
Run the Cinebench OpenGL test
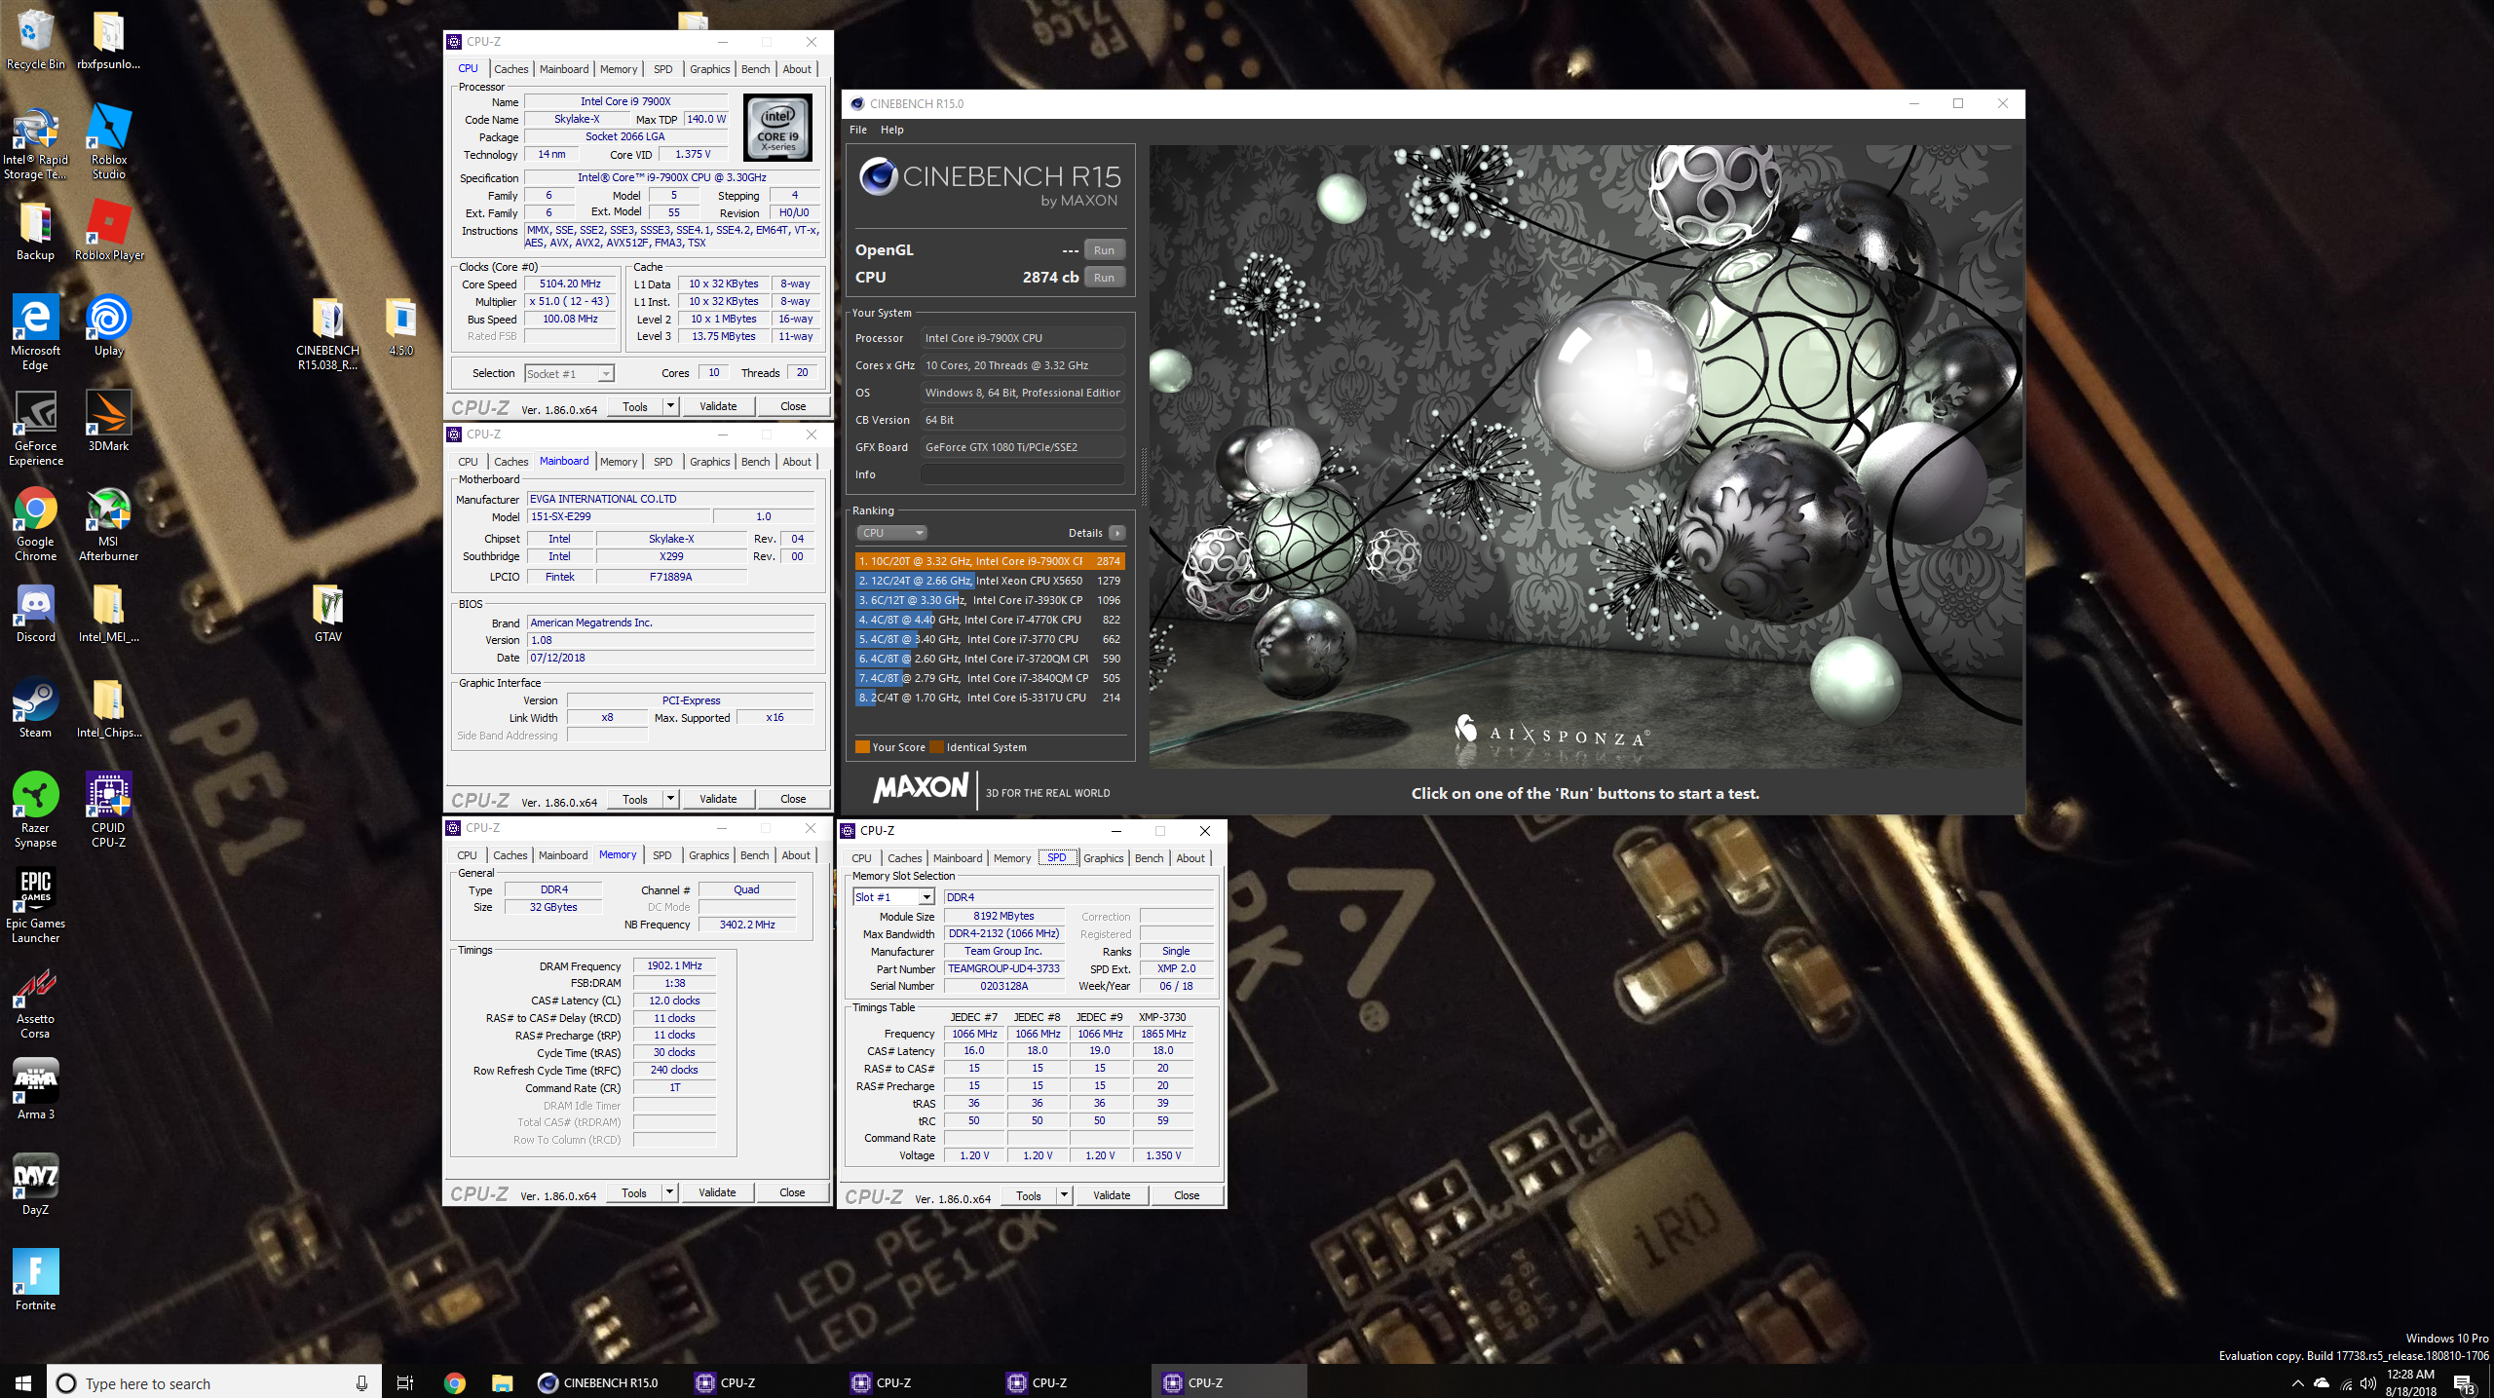(1104, 250)
